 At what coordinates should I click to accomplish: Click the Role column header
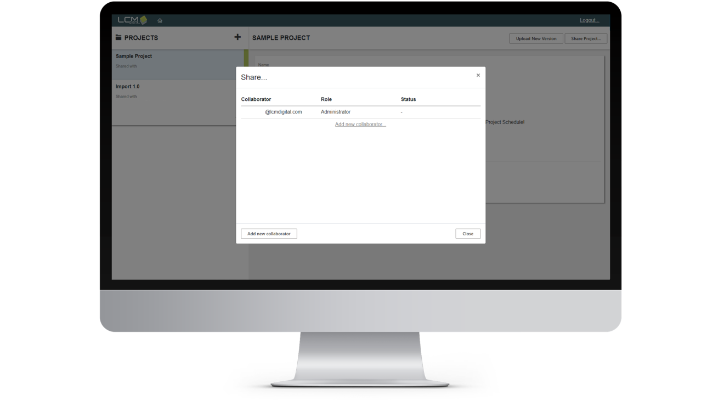tap(326, 99)
